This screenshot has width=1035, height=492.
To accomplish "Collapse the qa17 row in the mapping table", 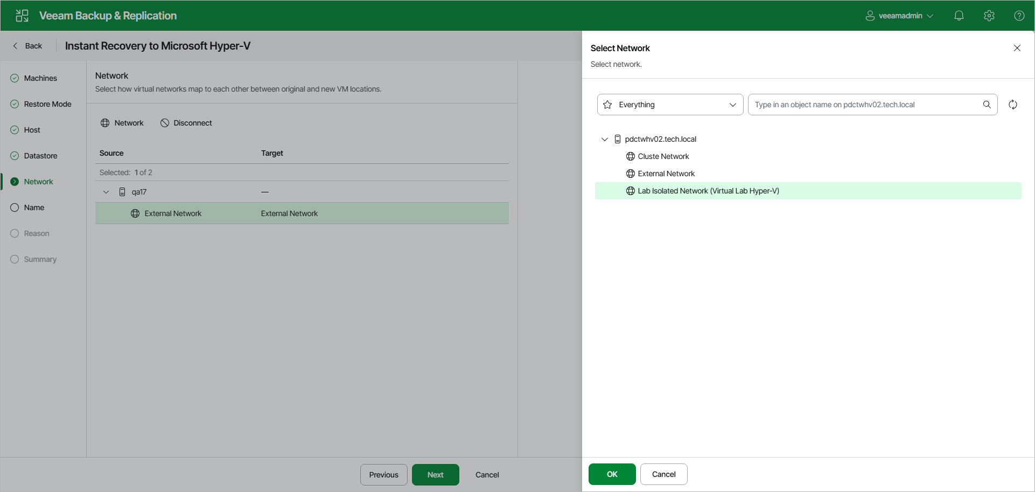I will tap(106, 191).
